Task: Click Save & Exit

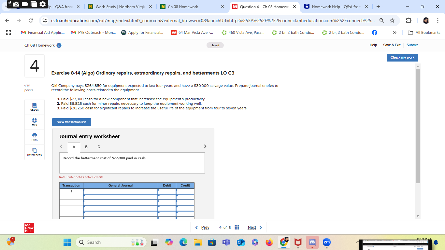Action: point(392,45)
